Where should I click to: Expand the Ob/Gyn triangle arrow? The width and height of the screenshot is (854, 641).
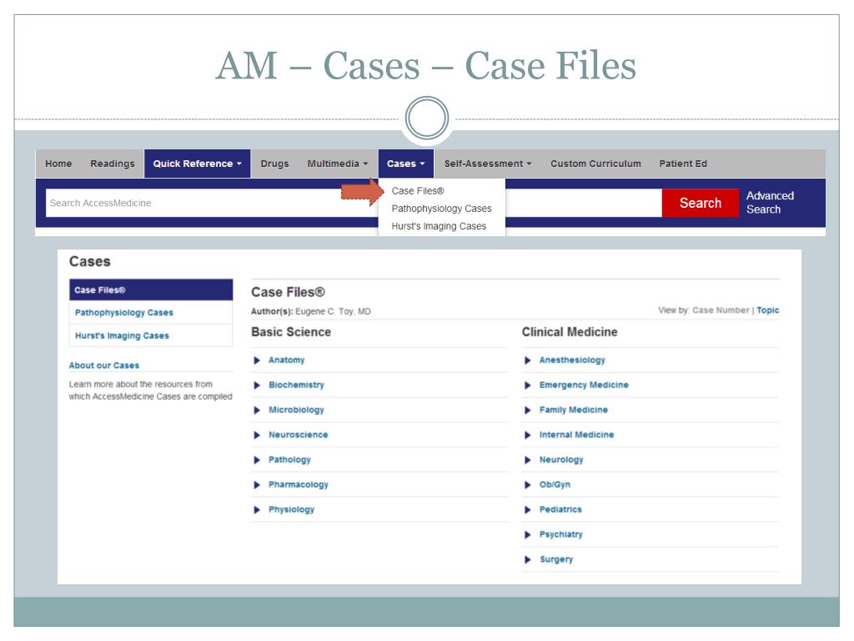click(x=528, y=485)
